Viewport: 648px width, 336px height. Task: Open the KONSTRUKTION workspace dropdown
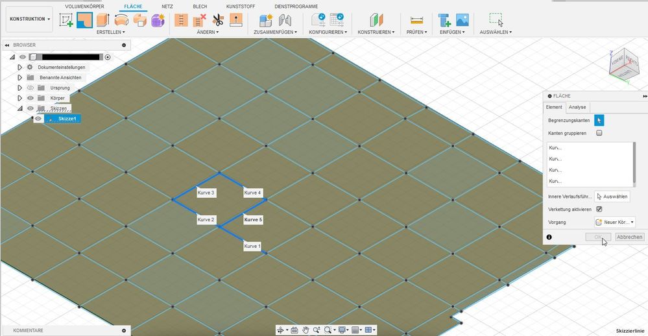pyautogui.click(x=29, y=19)
